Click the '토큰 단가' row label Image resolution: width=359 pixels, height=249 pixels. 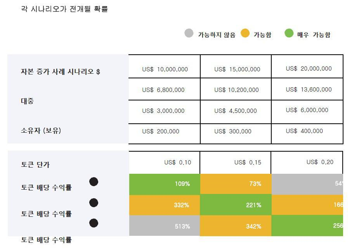pyautogui.click(x=35, y=164)
